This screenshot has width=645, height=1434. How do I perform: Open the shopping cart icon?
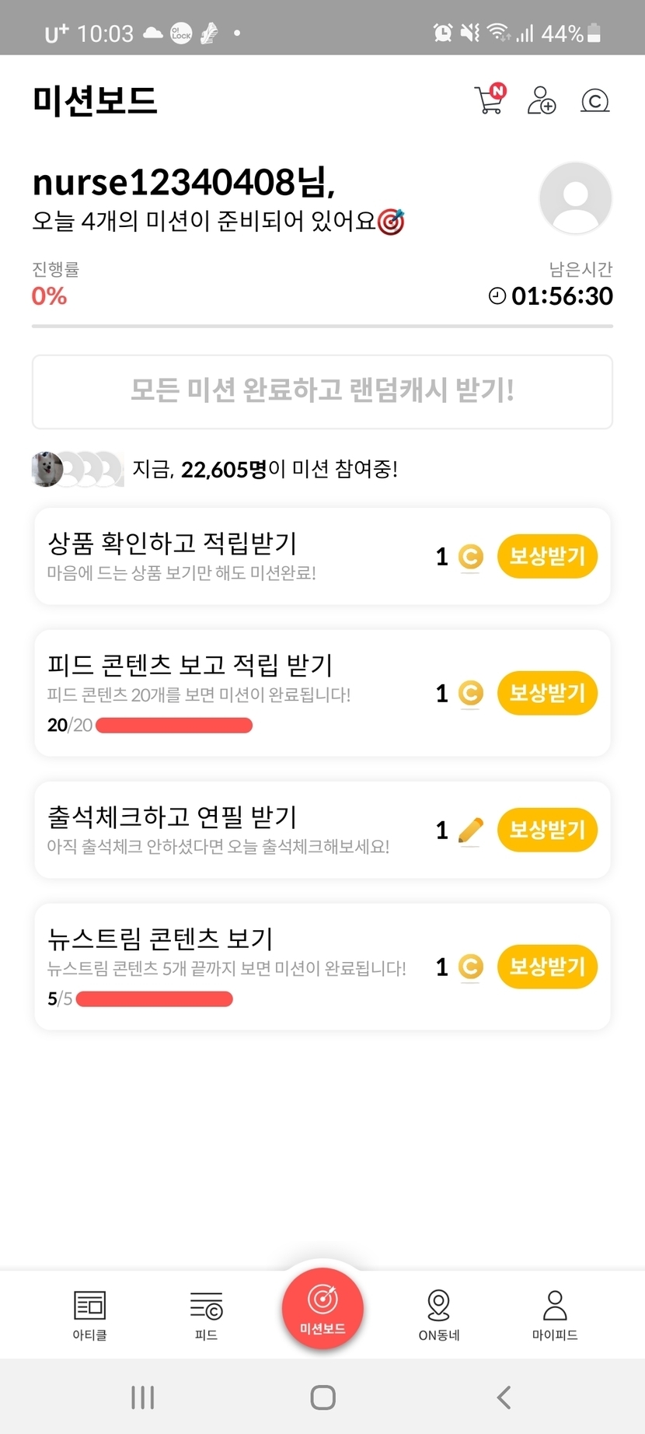[490, 100]
